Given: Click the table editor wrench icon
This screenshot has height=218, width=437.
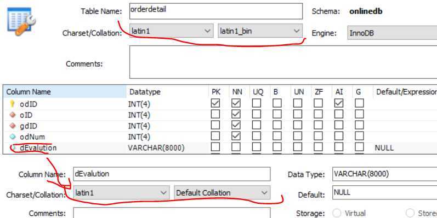Looking at the screenshot, I should (21, 22).
